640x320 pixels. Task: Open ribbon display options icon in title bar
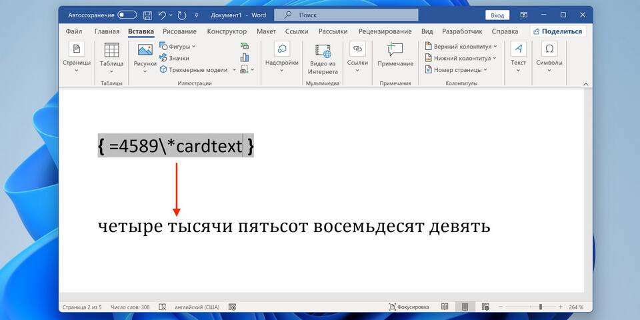[x=524, y=15]
